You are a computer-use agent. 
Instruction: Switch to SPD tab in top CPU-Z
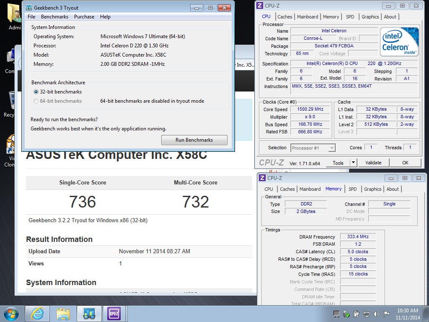click(350, 17)
